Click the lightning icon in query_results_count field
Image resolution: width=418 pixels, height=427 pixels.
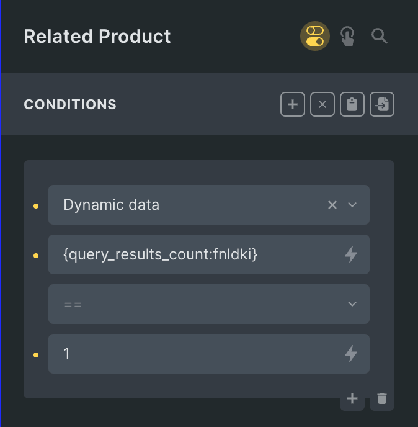(351, 254)
